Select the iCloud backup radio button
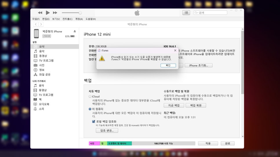280x157 pixels. [x=90, y=96]
